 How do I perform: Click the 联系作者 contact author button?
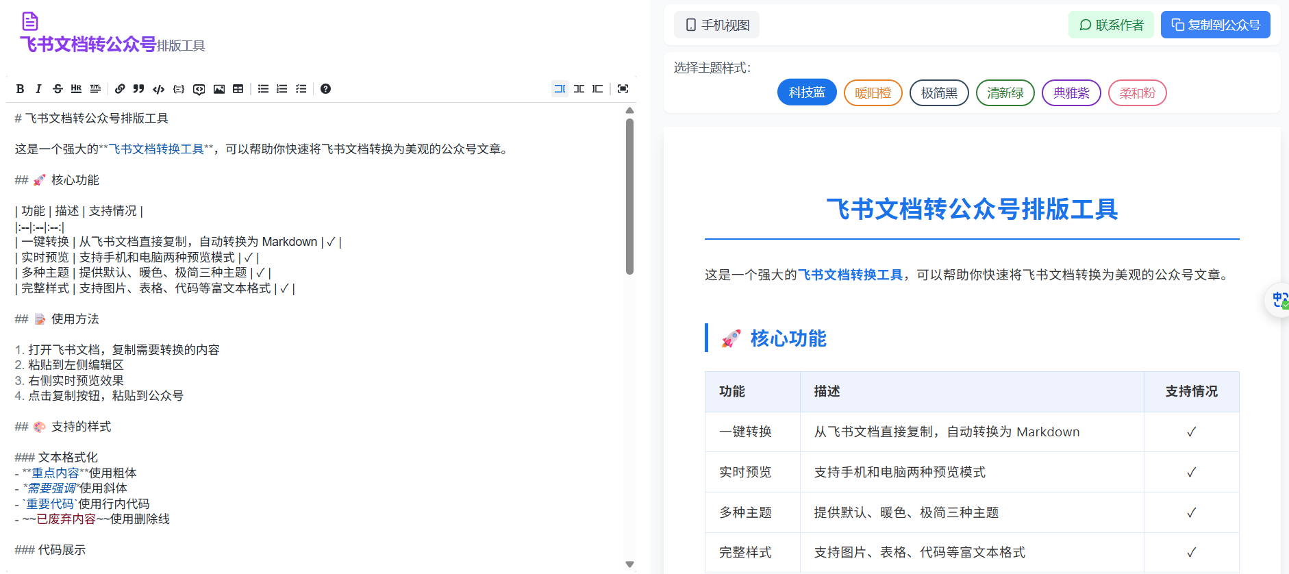pos(1111,25)
